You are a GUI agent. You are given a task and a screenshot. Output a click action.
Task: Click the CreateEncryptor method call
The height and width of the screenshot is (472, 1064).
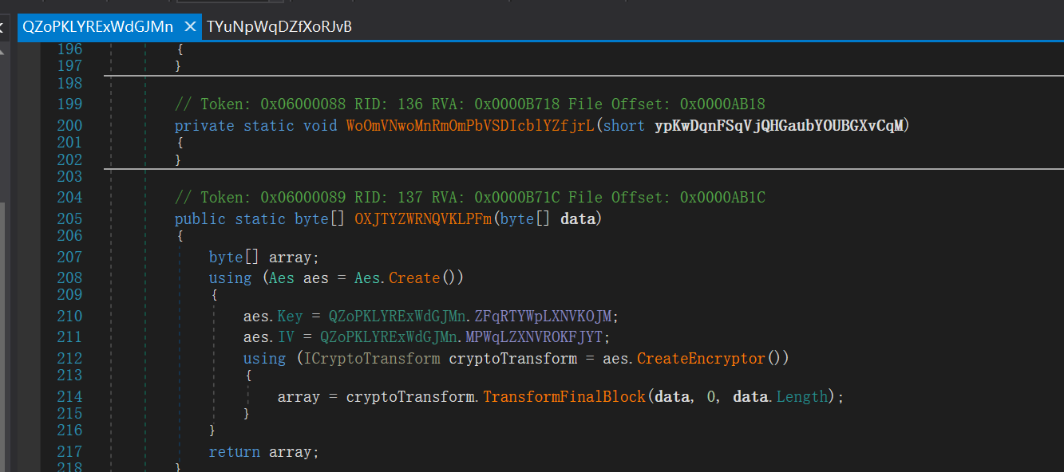pyautogui.click(x=702, y=359)
